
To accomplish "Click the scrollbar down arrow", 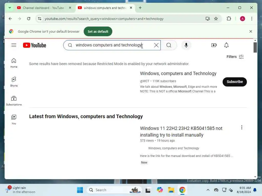I will pyautogui.click(x=255, y=177).
